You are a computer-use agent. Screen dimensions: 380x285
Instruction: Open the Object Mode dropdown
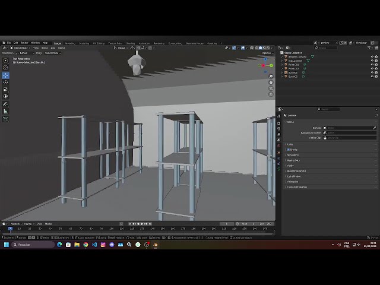20,48
